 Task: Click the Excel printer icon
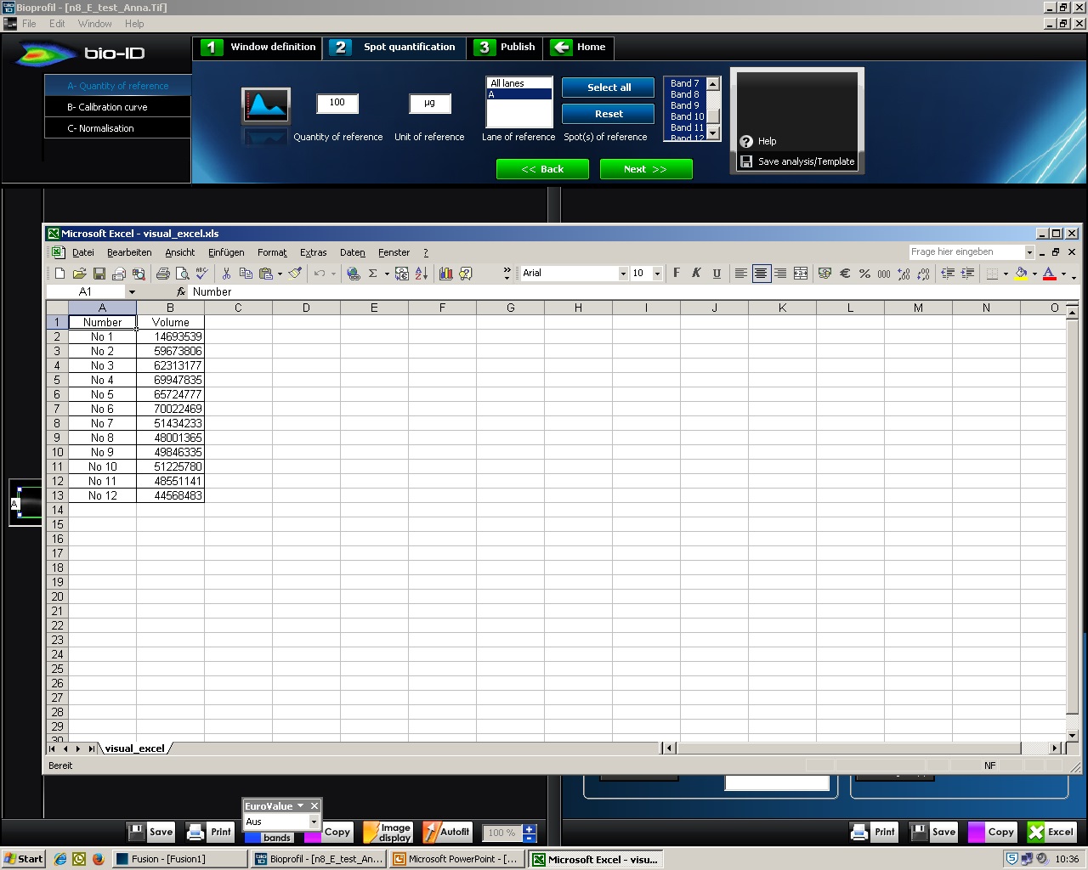point(162,274)
